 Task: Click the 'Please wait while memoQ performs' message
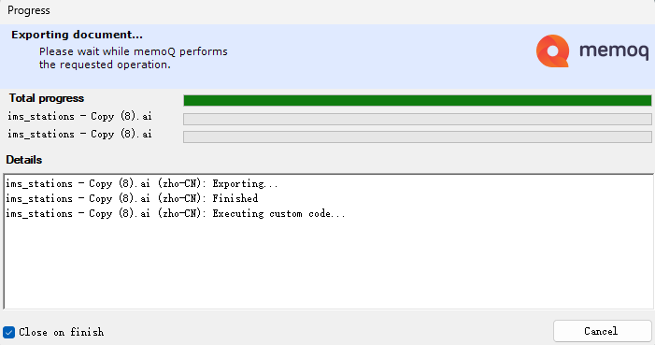coord(134,51)
